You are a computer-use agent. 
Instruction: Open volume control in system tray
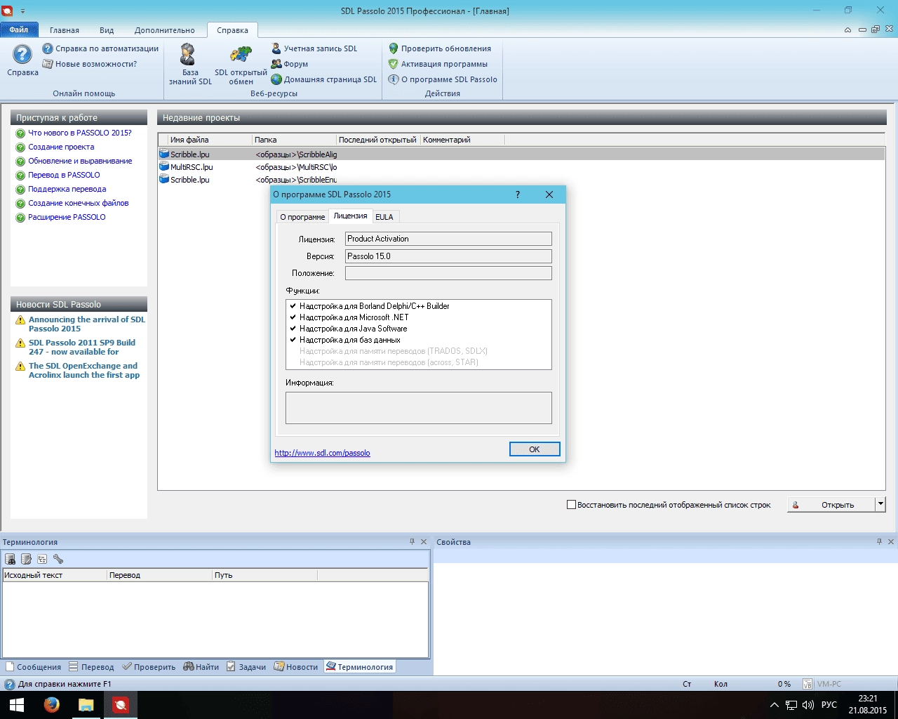807,705
